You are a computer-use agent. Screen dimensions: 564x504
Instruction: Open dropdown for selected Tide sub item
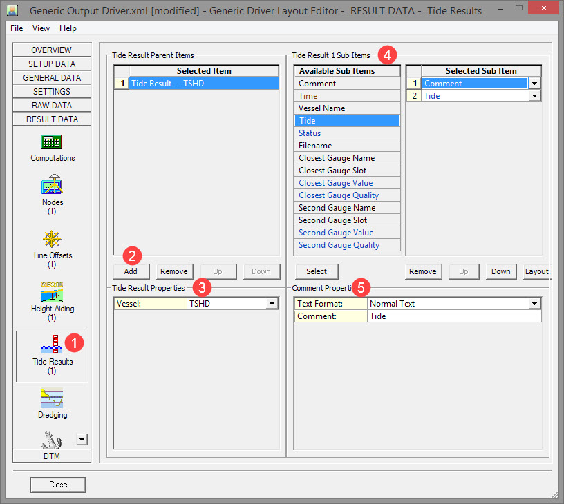pos(534,97)
